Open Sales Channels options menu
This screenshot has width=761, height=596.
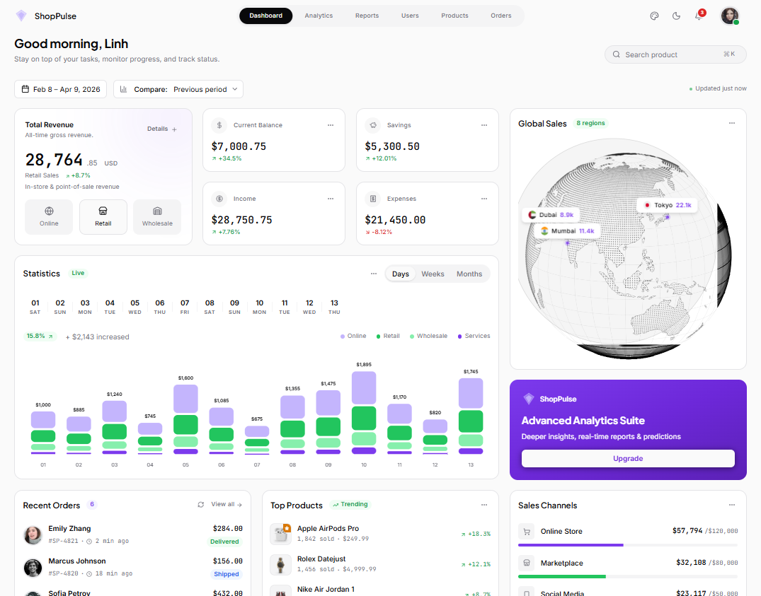coord(732,505)
